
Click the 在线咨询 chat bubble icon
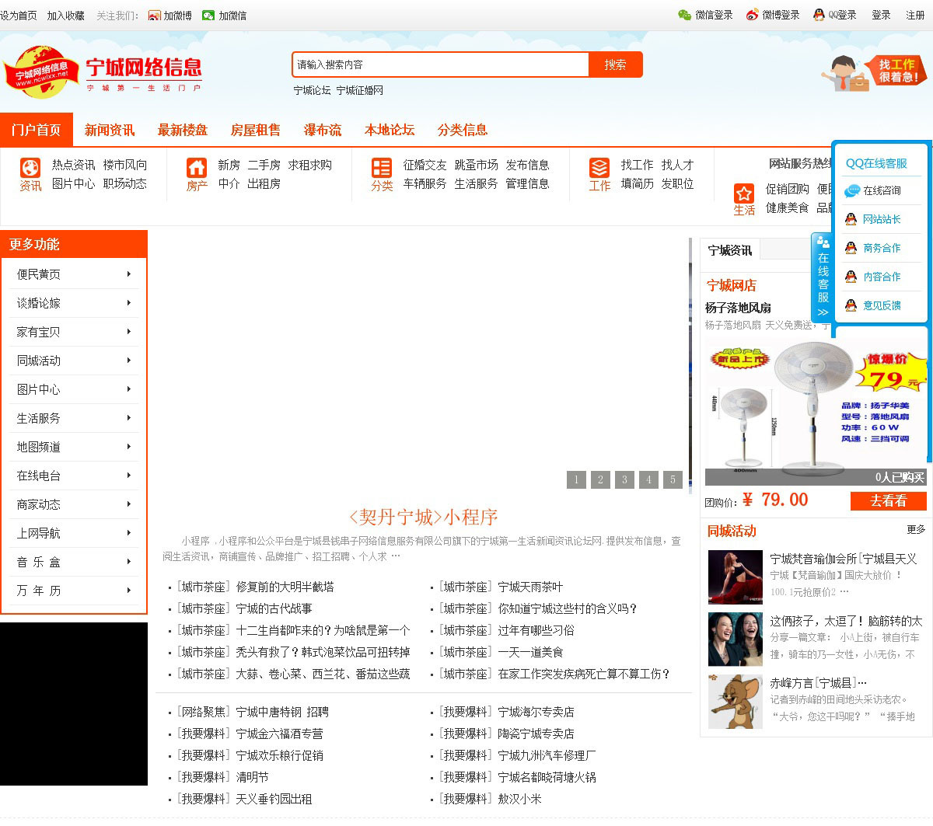coord(852,190)
